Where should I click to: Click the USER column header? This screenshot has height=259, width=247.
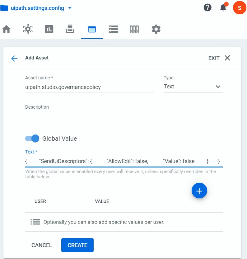pyautogui.click(x=40, y=201)
